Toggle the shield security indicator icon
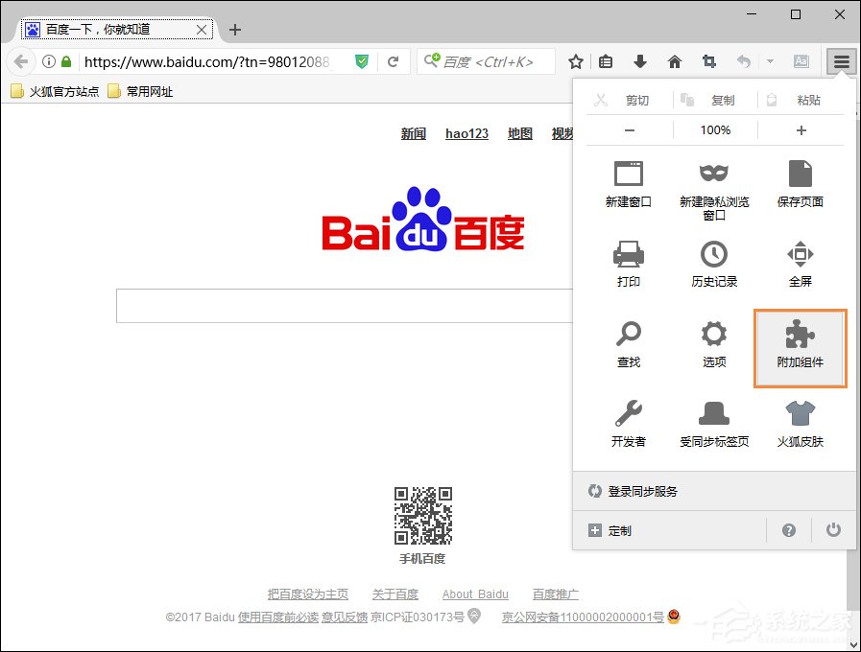861x652 pixels. click(x=362, y=60)
